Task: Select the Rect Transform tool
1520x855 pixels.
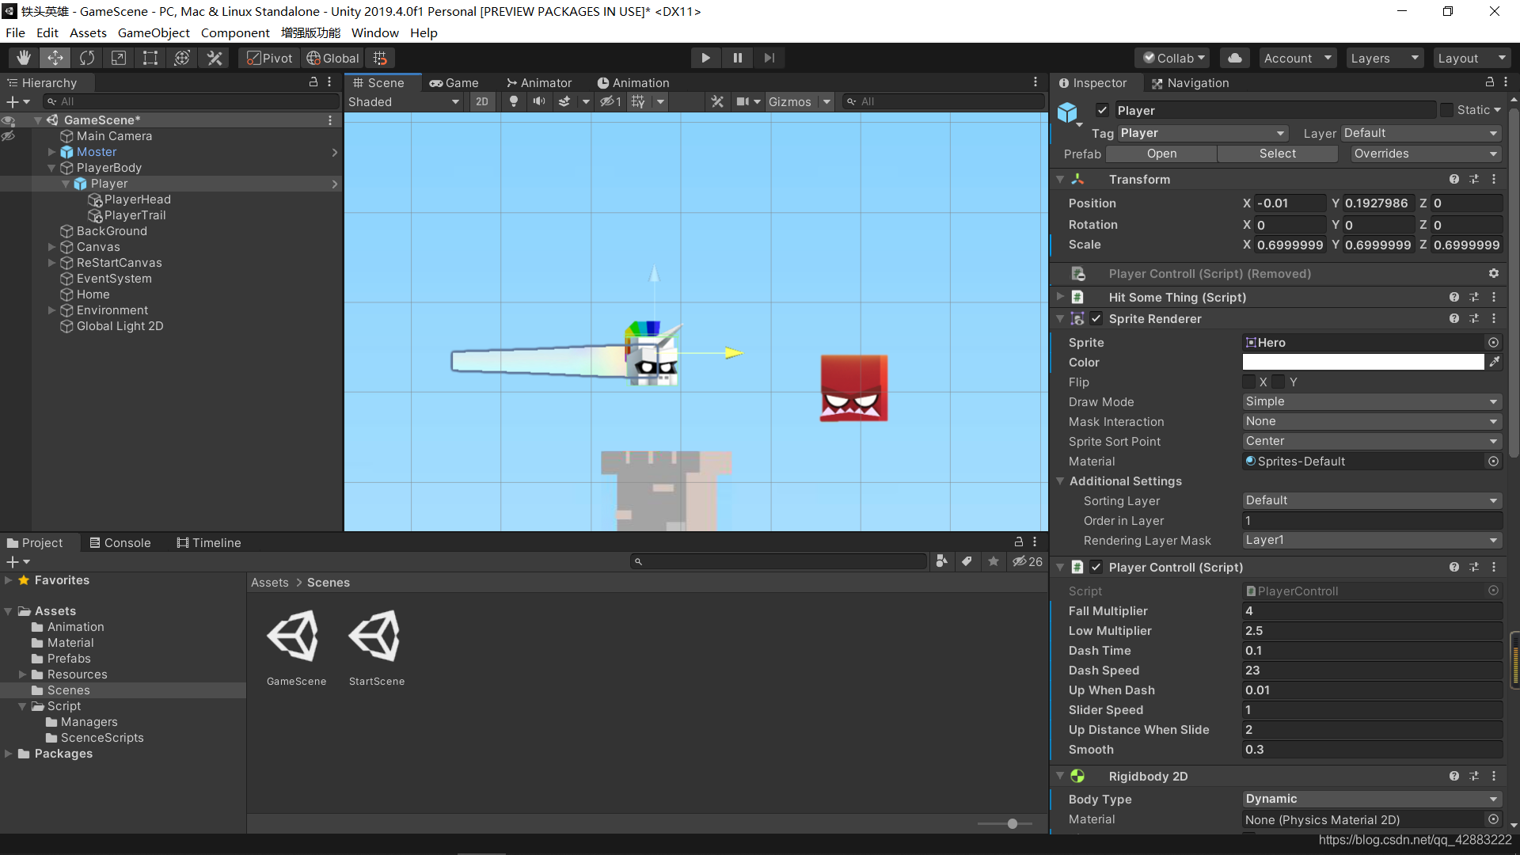Action: tap(150, 58)
